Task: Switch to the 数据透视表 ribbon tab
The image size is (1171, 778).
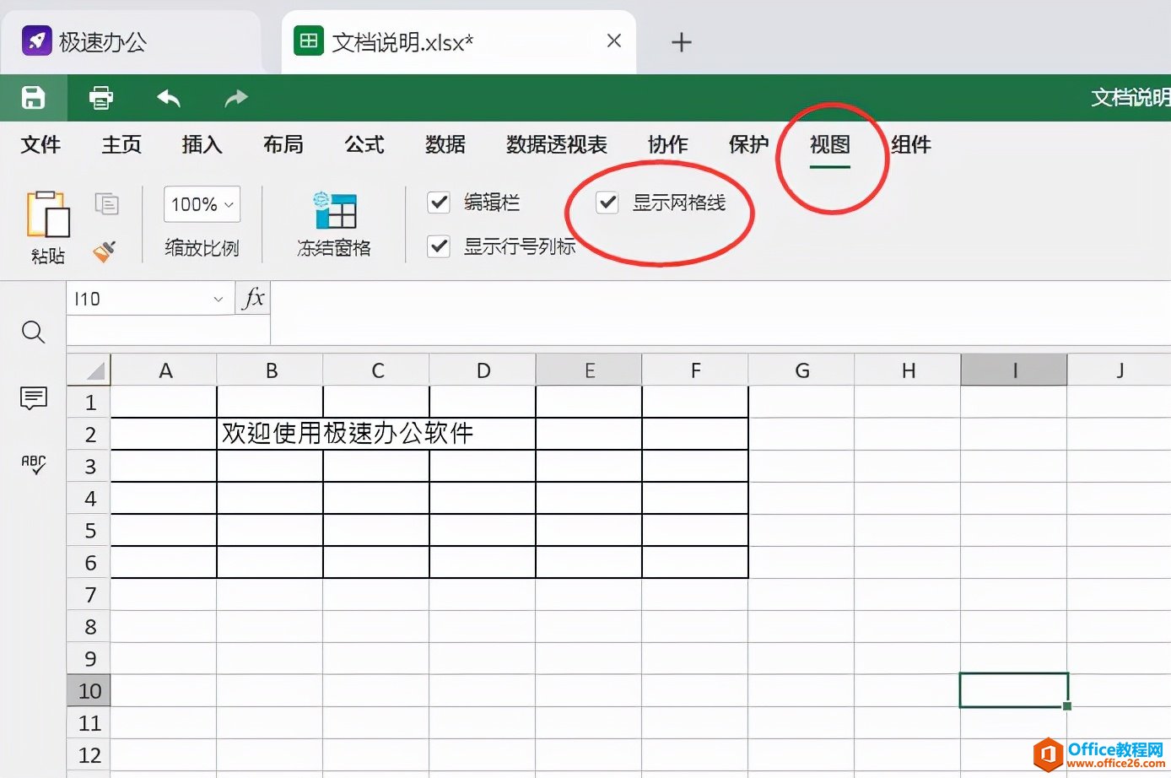Action: [557, 144]
